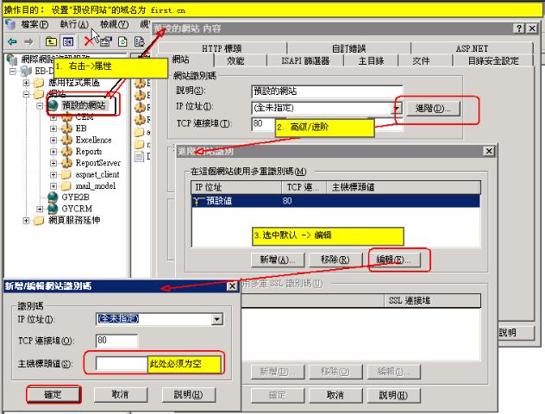Click the 新增(A)... button
The width and height of the screenshot is (545, 414).
pos(278,260)
